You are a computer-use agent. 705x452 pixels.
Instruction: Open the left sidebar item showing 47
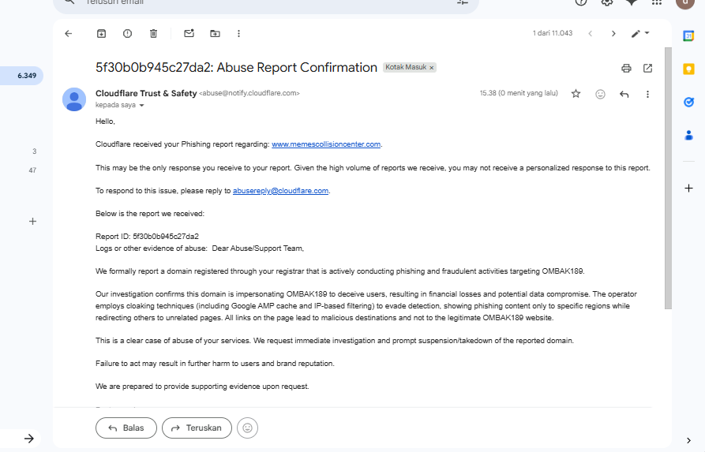coord(32,170)
